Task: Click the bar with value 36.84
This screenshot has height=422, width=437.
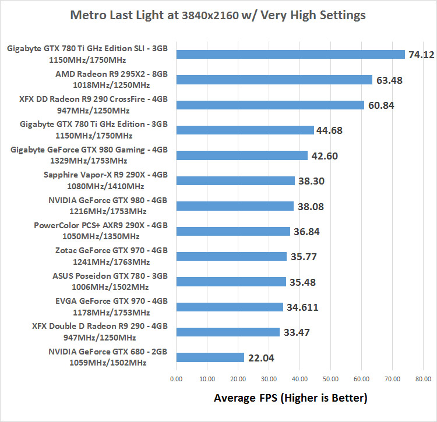Action: pyautogui.click(x=233, y=231)
